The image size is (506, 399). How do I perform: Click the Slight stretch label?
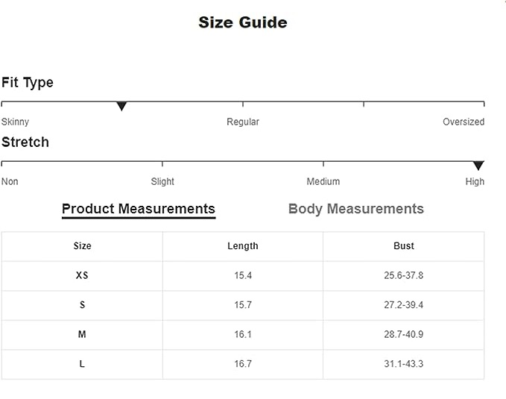tap(162, 181)
